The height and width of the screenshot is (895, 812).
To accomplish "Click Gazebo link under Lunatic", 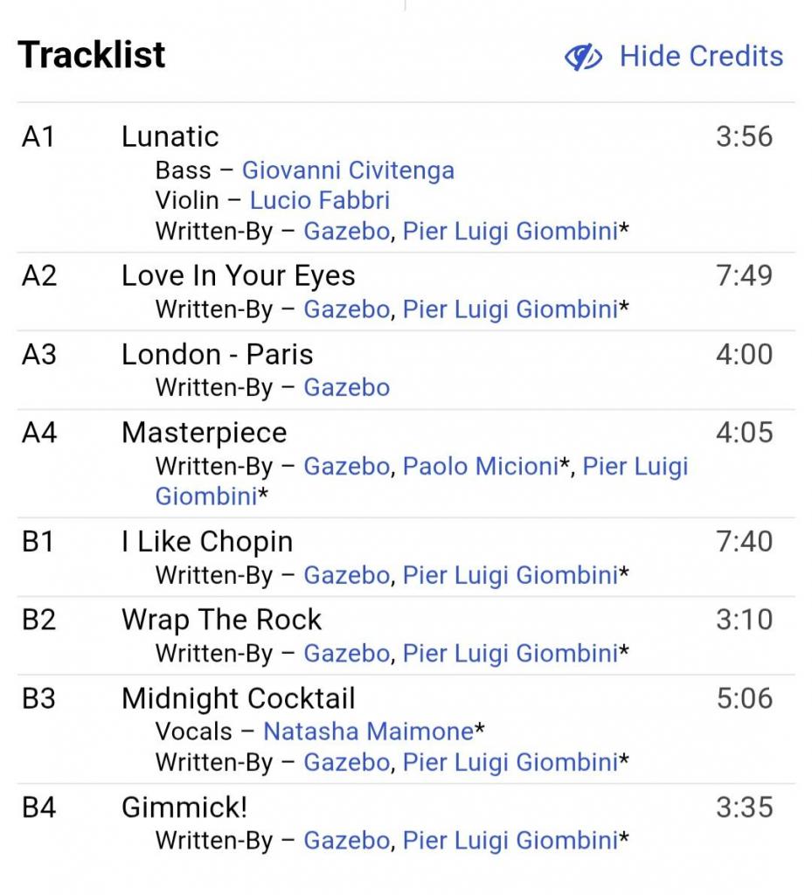I will [x=346, y=231].
